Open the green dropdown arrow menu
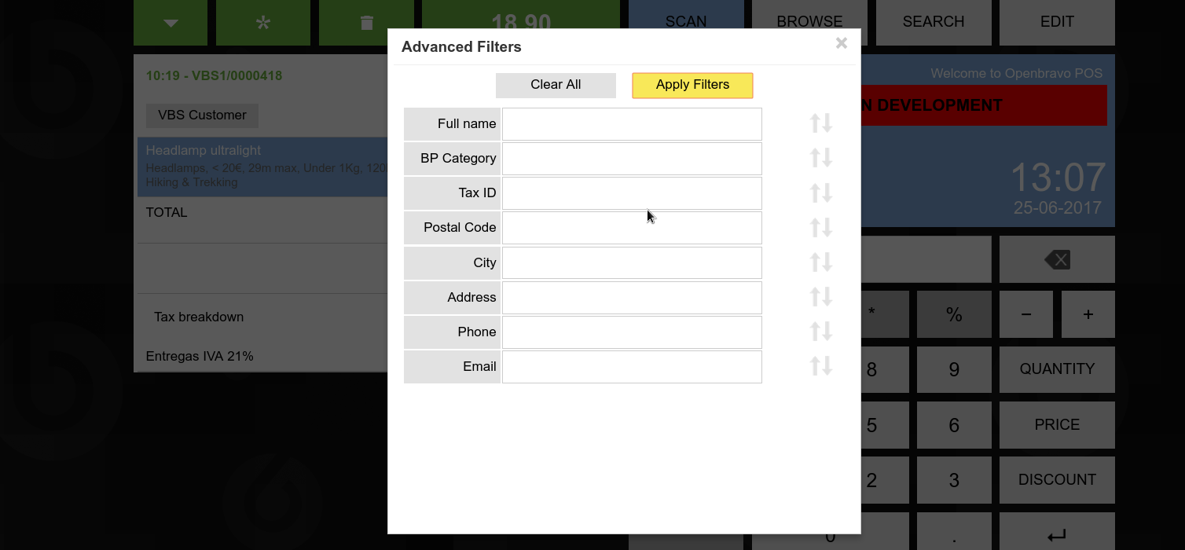 (x=171, y=22)
